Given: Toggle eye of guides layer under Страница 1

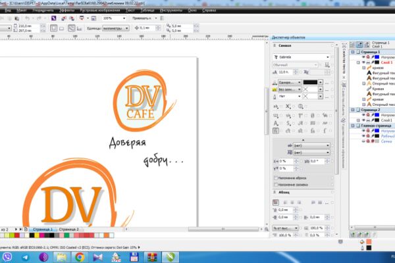Looking at the screenshot, I should click(363, 57).
